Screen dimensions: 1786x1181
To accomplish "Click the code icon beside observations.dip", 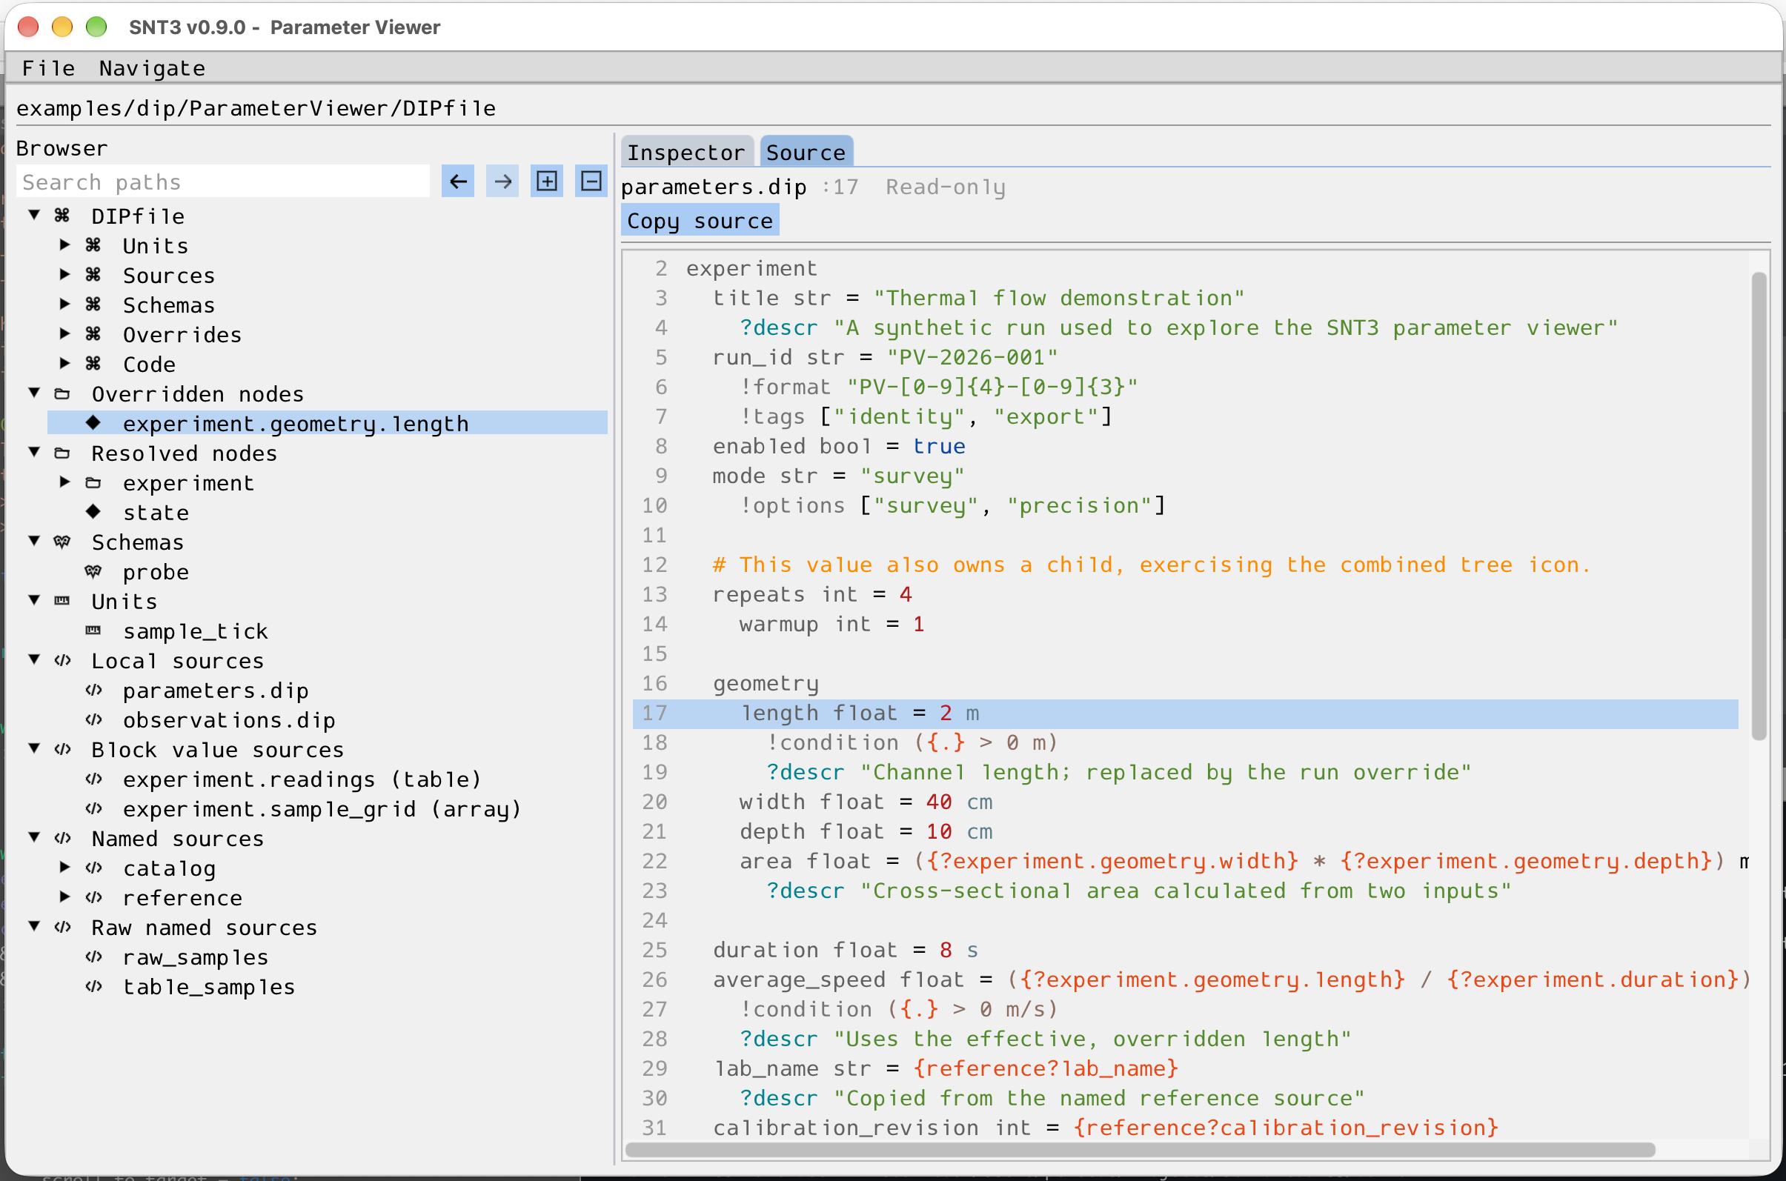I will coord(93,719).
